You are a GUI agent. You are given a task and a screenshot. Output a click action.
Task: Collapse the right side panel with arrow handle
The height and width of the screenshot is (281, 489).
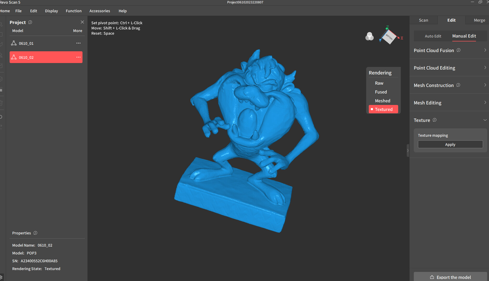click(408, 151)
